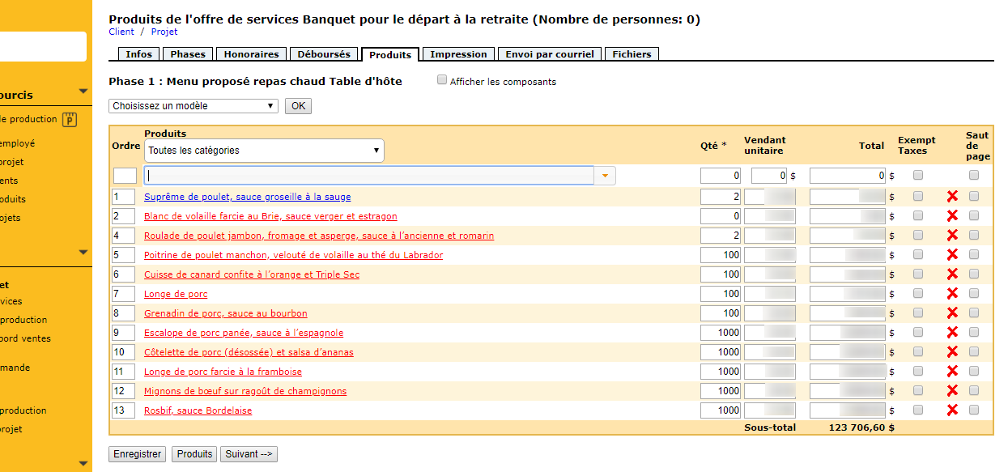Delete Cuisse de canard confite row
The width and height of the screenshot is (1008, 472).
pyautogui.click(x=952, y=274)
